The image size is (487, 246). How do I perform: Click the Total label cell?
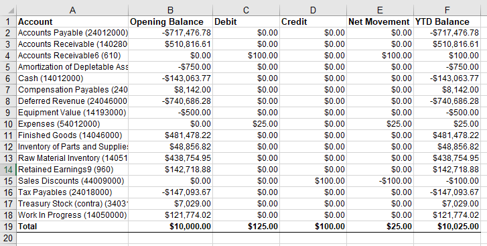72,227
